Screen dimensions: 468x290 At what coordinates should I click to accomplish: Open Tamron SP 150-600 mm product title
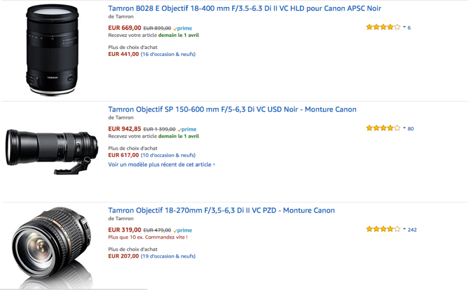pyautogui.click(x=232, y=109)
